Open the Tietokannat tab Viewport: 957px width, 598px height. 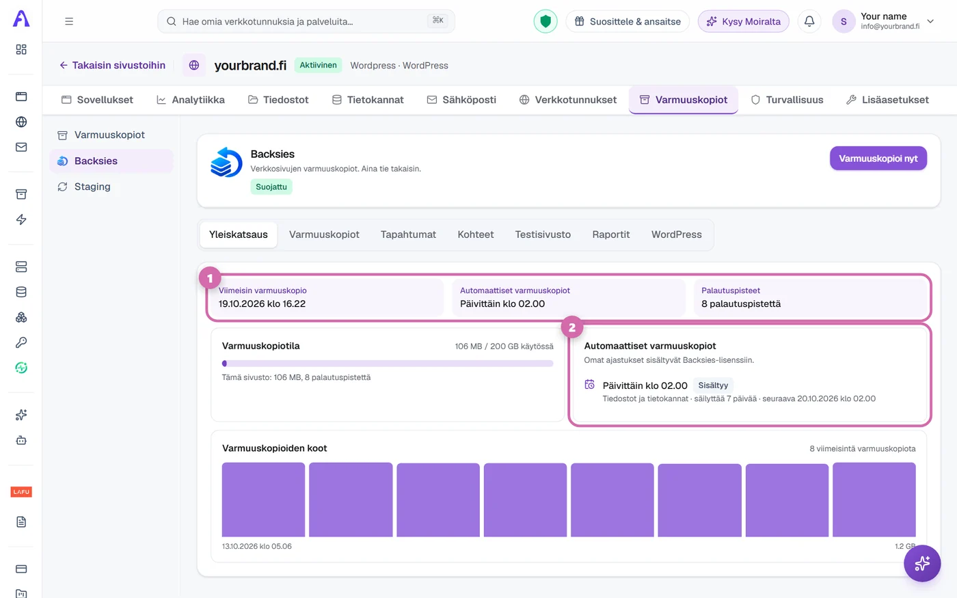click(368, 100)
